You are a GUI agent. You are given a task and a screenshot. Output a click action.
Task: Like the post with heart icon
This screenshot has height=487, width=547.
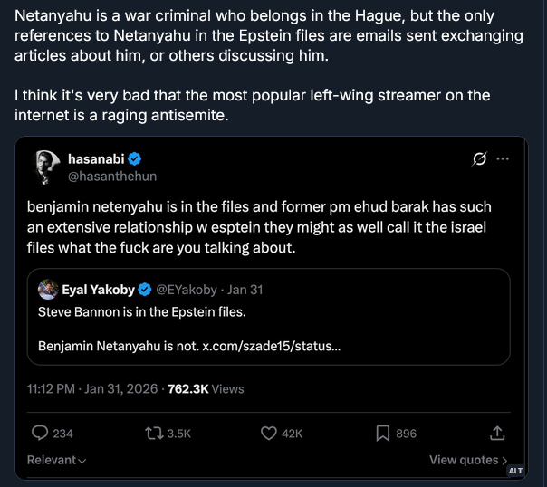pos(268,434)
